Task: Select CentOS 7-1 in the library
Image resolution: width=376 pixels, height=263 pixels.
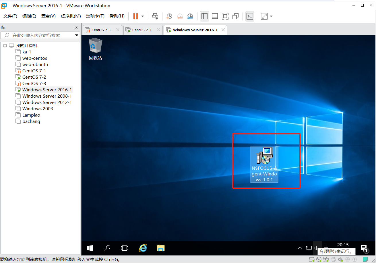Action: (x=34, y=71)
